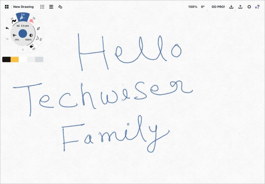Select the arrow selection tool

(x=39, y=28)
